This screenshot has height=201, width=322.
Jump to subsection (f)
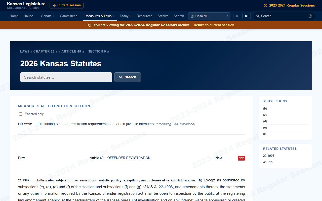(x=265, y=134)
